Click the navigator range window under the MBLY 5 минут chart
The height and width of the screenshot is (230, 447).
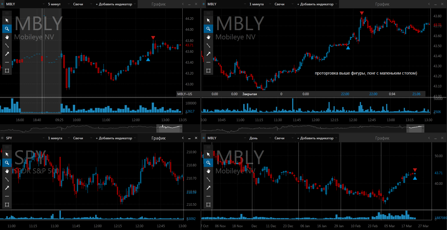(169, 128)
